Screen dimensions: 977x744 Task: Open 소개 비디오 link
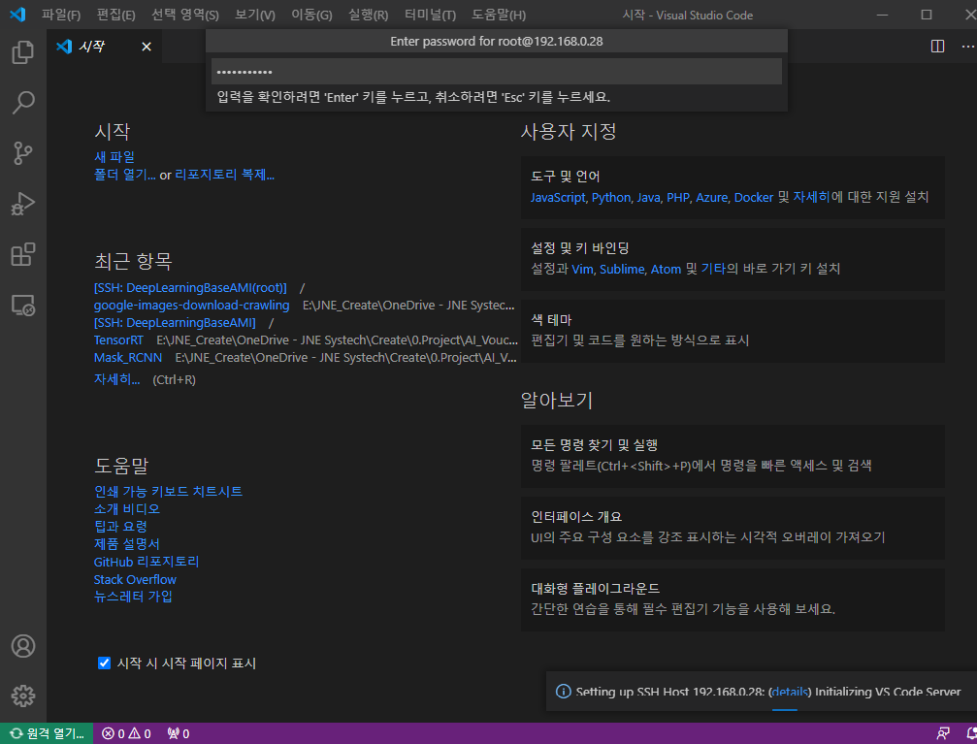click(x=127, y=509)
